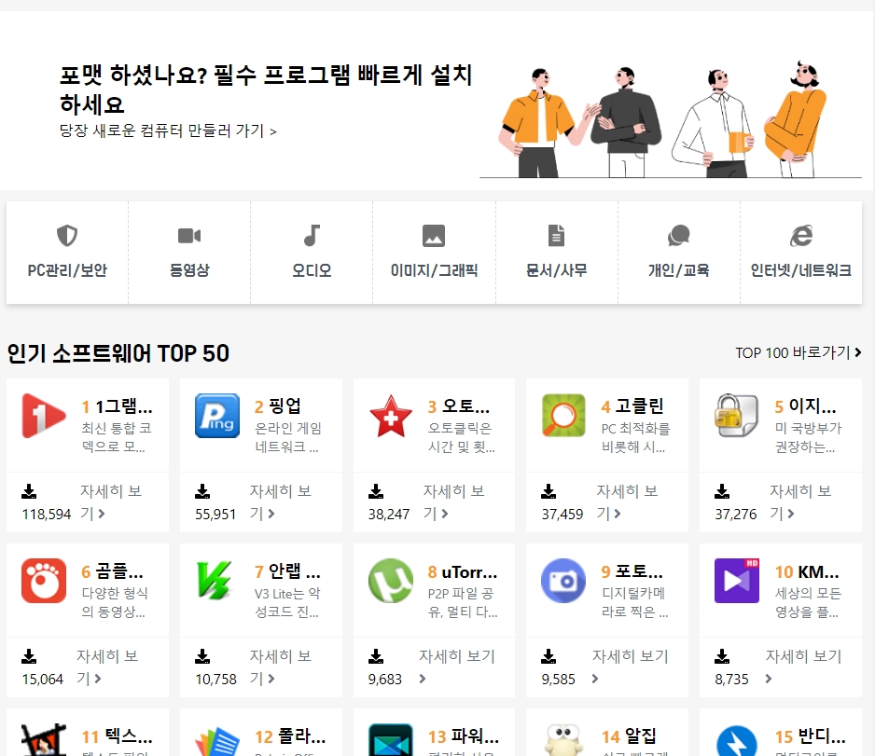
Task: Click the 인터넷/네트워크 browser icon
Action: point(801,236)
